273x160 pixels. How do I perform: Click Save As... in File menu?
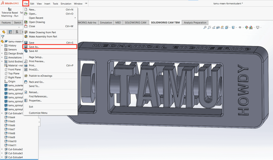tap(51, 47)
